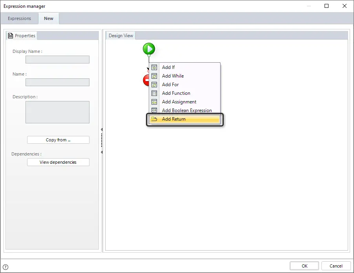The width and height of the screenshot is (354, 273).
Task: Click the Add Function icon
Action: point(154,93)
